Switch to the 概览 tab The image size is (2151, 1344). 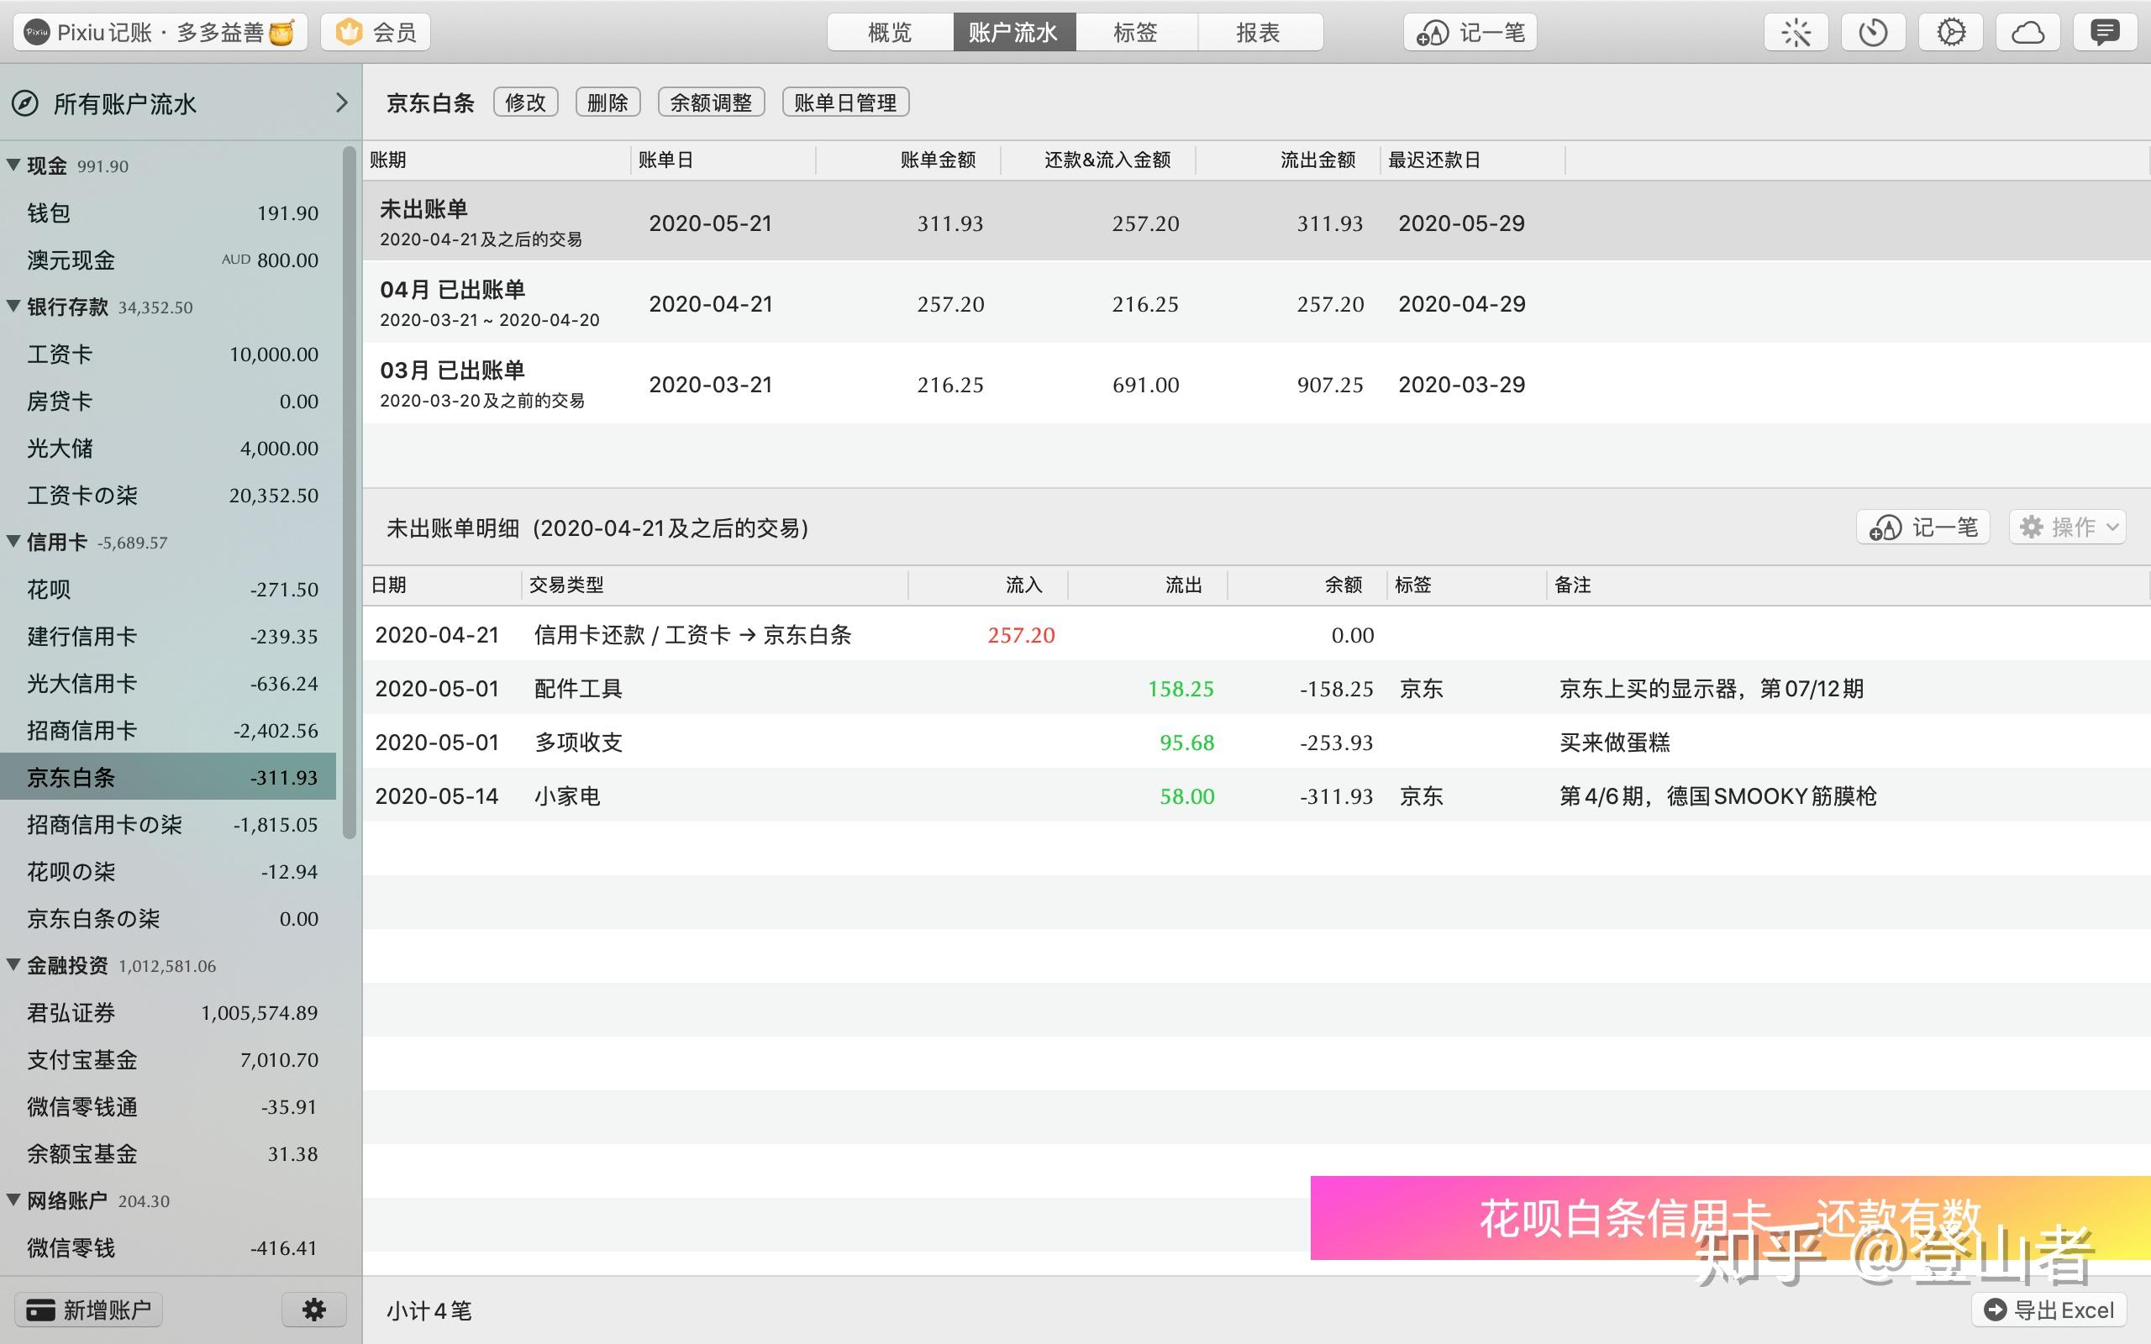[890, 33]
